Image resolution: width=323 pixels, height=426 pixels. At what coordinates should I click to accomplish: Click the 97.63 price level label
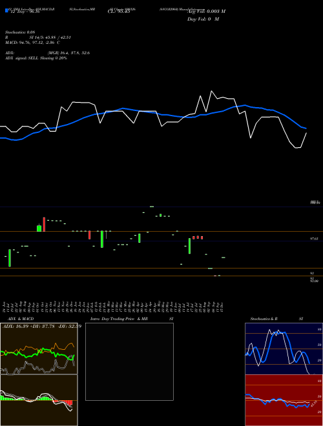coord(314,239)
